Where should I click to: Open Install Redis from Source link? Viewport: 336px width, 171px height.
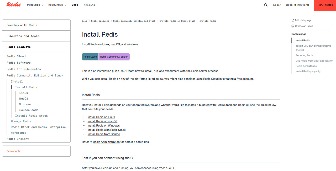[104, 134]
